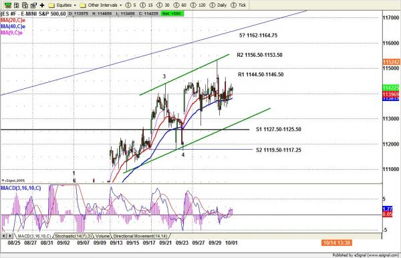Image resolution: width=401 pixels, height=258 pixels.
Task: Click the H: 114650 high price value
Action: (102, 13)
